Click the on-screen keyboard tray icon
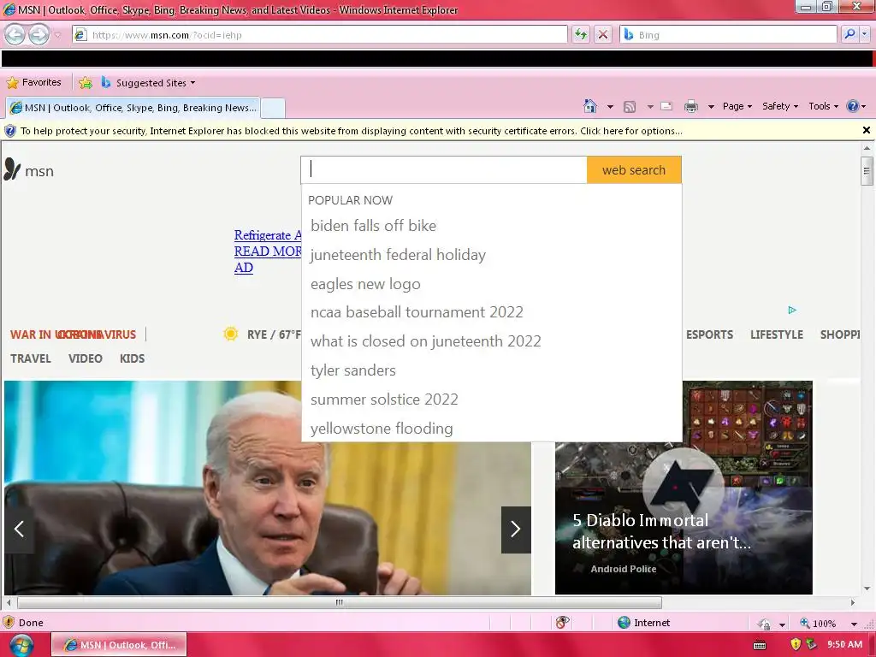Screen dimensions: 876x657 pos(760,645)
